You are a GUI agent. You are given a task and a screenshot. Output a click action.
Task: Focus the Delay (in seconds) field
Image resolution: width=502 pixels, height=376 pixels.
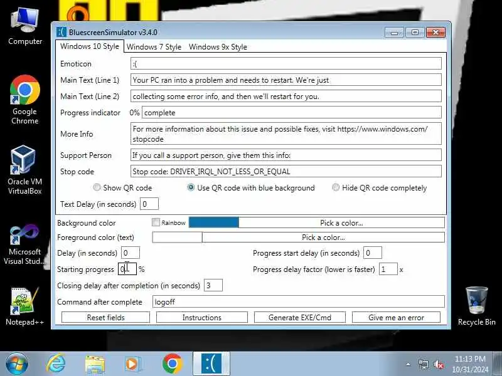[131, 253]
